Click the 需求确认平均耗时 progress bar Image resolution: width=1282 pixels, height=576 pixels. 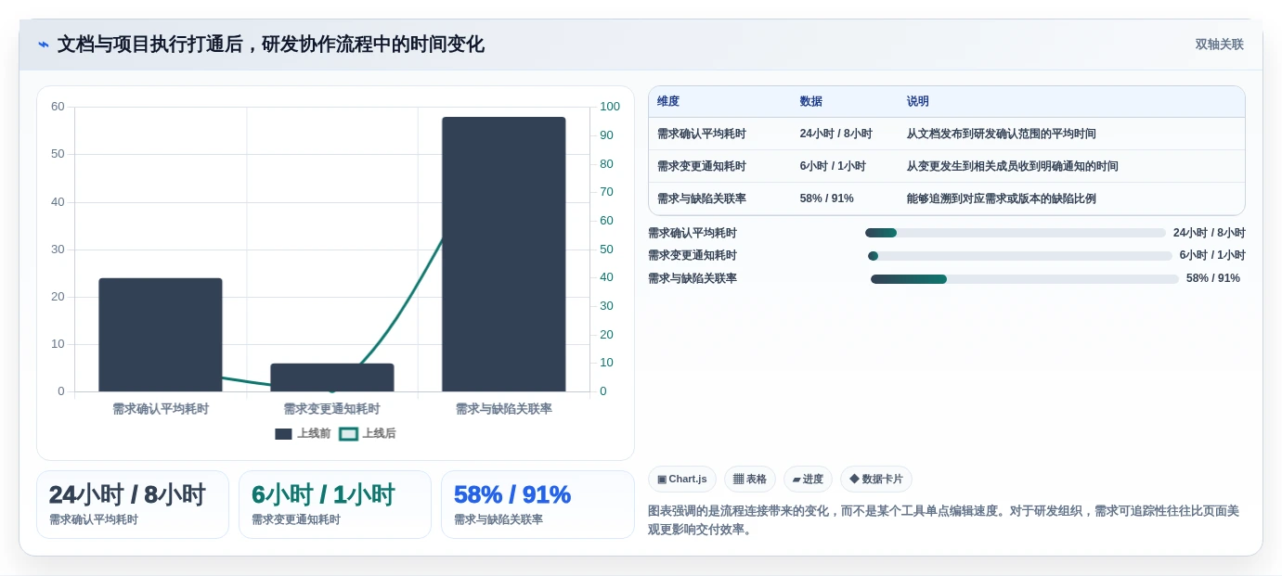(x=1016, y=233)
